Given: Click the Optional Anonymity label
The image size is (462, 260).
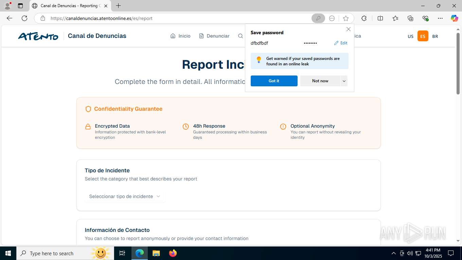Looking at the screenshot, I should click(313, 126).
